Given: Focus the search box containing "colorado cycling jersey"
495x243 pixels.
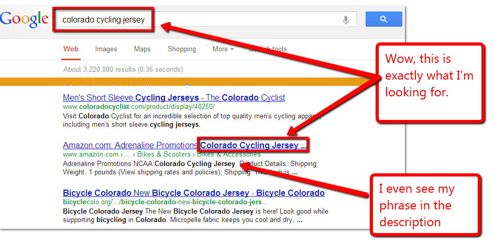Looking at the screenshot, I should pos(199,20).
